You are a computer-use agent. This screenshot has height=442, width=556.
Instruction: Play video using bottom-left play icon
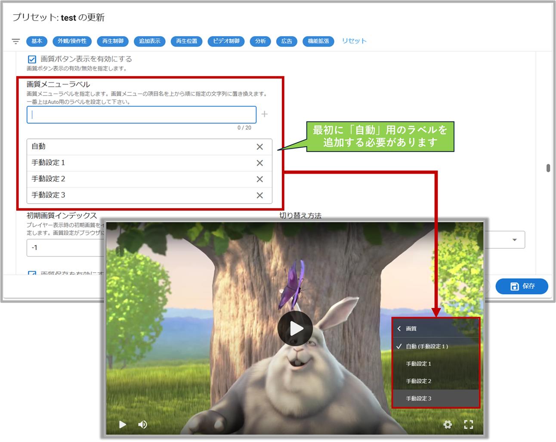[123, 424]
